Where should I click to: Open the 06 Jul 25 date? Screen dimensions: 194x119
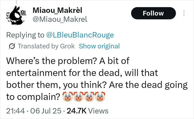click(46, 111)
